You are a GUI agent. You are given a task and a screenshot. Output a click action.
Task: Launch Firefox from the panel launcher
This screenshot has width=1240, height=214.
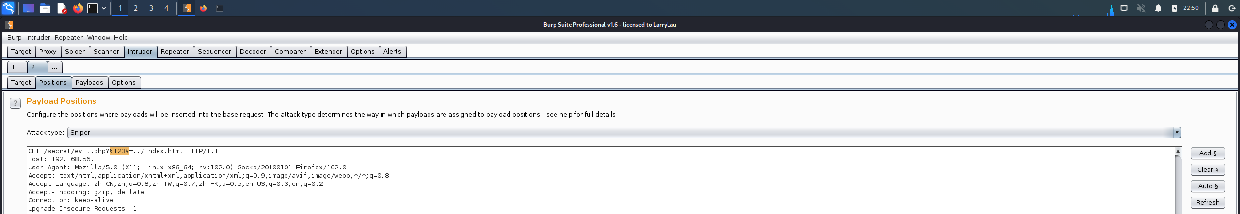[78, 8]
